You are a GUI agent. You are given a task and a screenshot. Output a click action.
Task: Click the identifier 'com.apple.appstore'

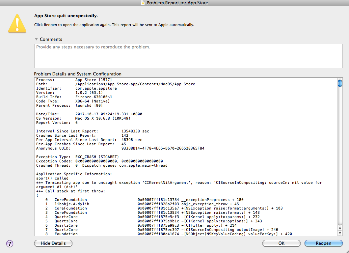tap(96, 88)
